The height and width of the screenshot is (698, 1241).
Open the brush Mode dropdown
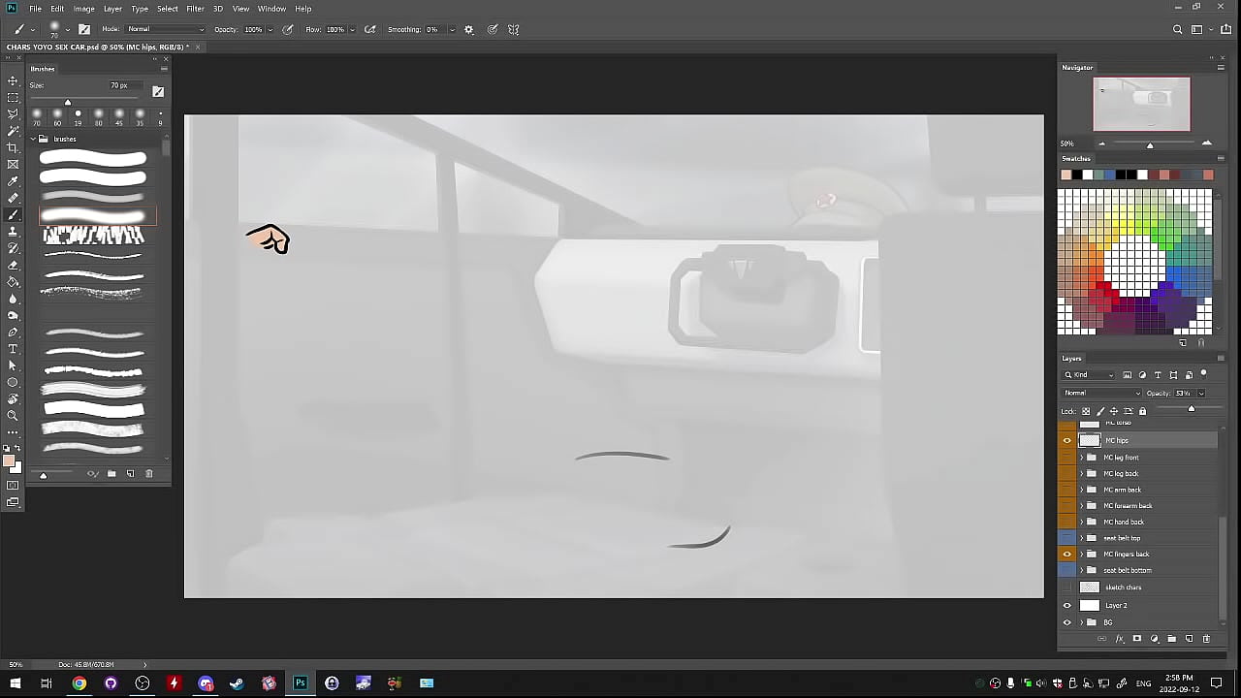click(x=165, y=30)
